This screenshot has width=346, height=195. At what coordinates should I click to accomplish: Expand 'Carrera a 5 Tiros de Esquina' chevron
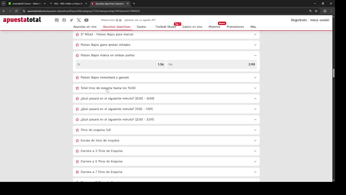[x=255, y=161]
